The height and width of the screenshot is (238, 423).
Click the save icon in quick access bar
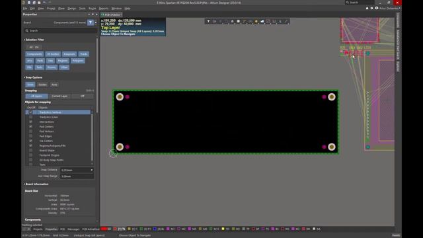[x=29, y=3]
